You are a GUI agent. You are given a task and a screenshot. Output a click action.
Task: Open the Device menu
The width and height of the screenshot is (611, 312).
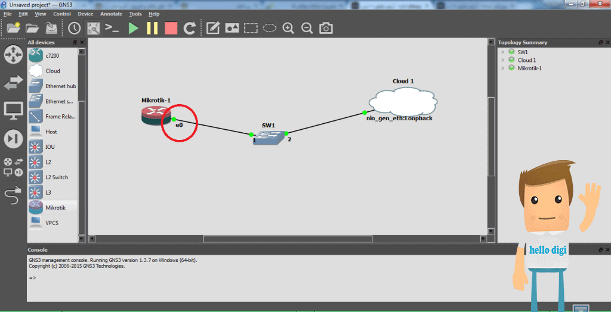(85, 14)
